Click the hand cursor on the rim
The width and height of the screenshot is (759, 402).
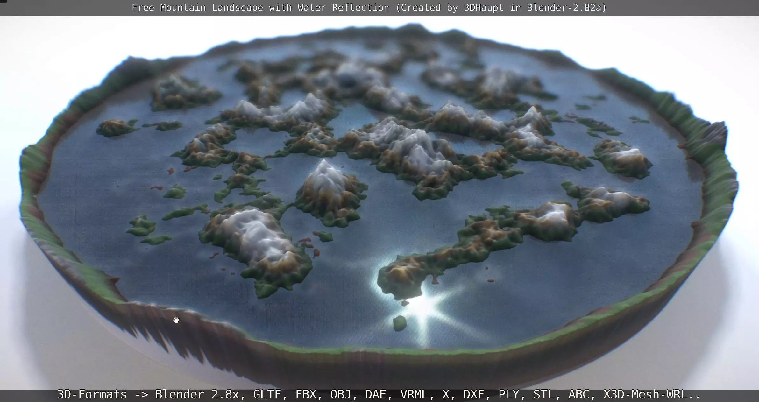pyautogui.click(x=176, y=320)
